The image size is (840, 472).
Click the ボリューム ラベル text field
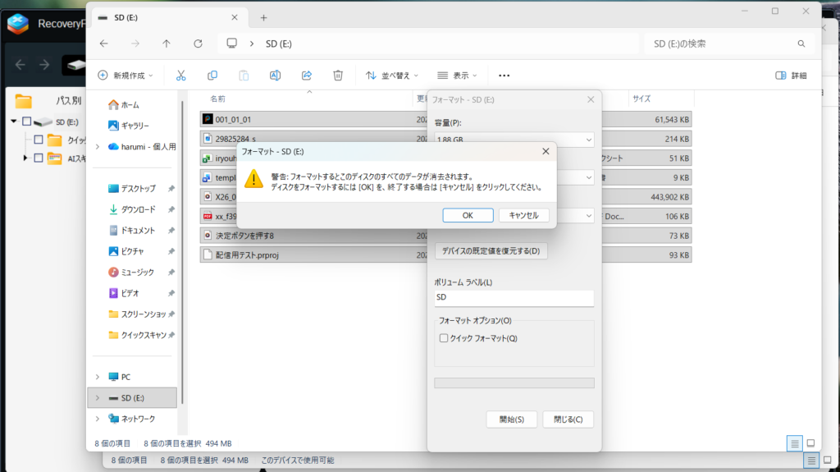coord(514,298)
